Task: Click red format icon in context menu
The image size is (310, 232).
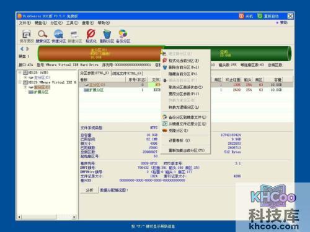Action: point(165,61)
